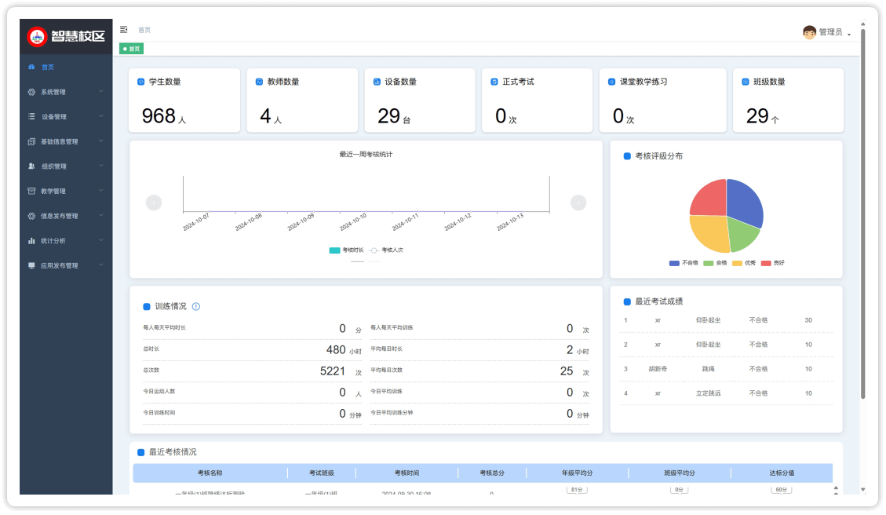Expand the 教学管理 sidebar menu

click(x=66, y=191)
